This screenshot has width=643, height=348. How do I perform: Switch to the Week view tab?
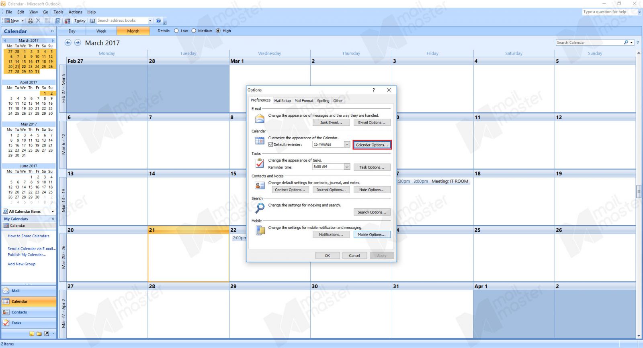pyautogui.click(x=101, y=31)
